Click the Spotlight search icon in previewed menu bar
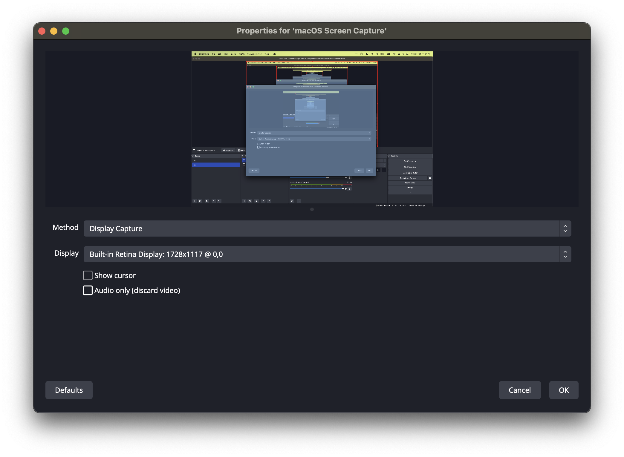624x457 pixels. click(403, 54)
